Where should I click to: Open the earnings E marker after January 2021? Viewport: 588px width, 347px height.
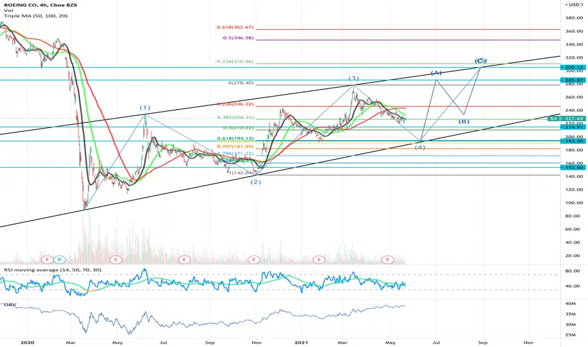pos(319,259)
